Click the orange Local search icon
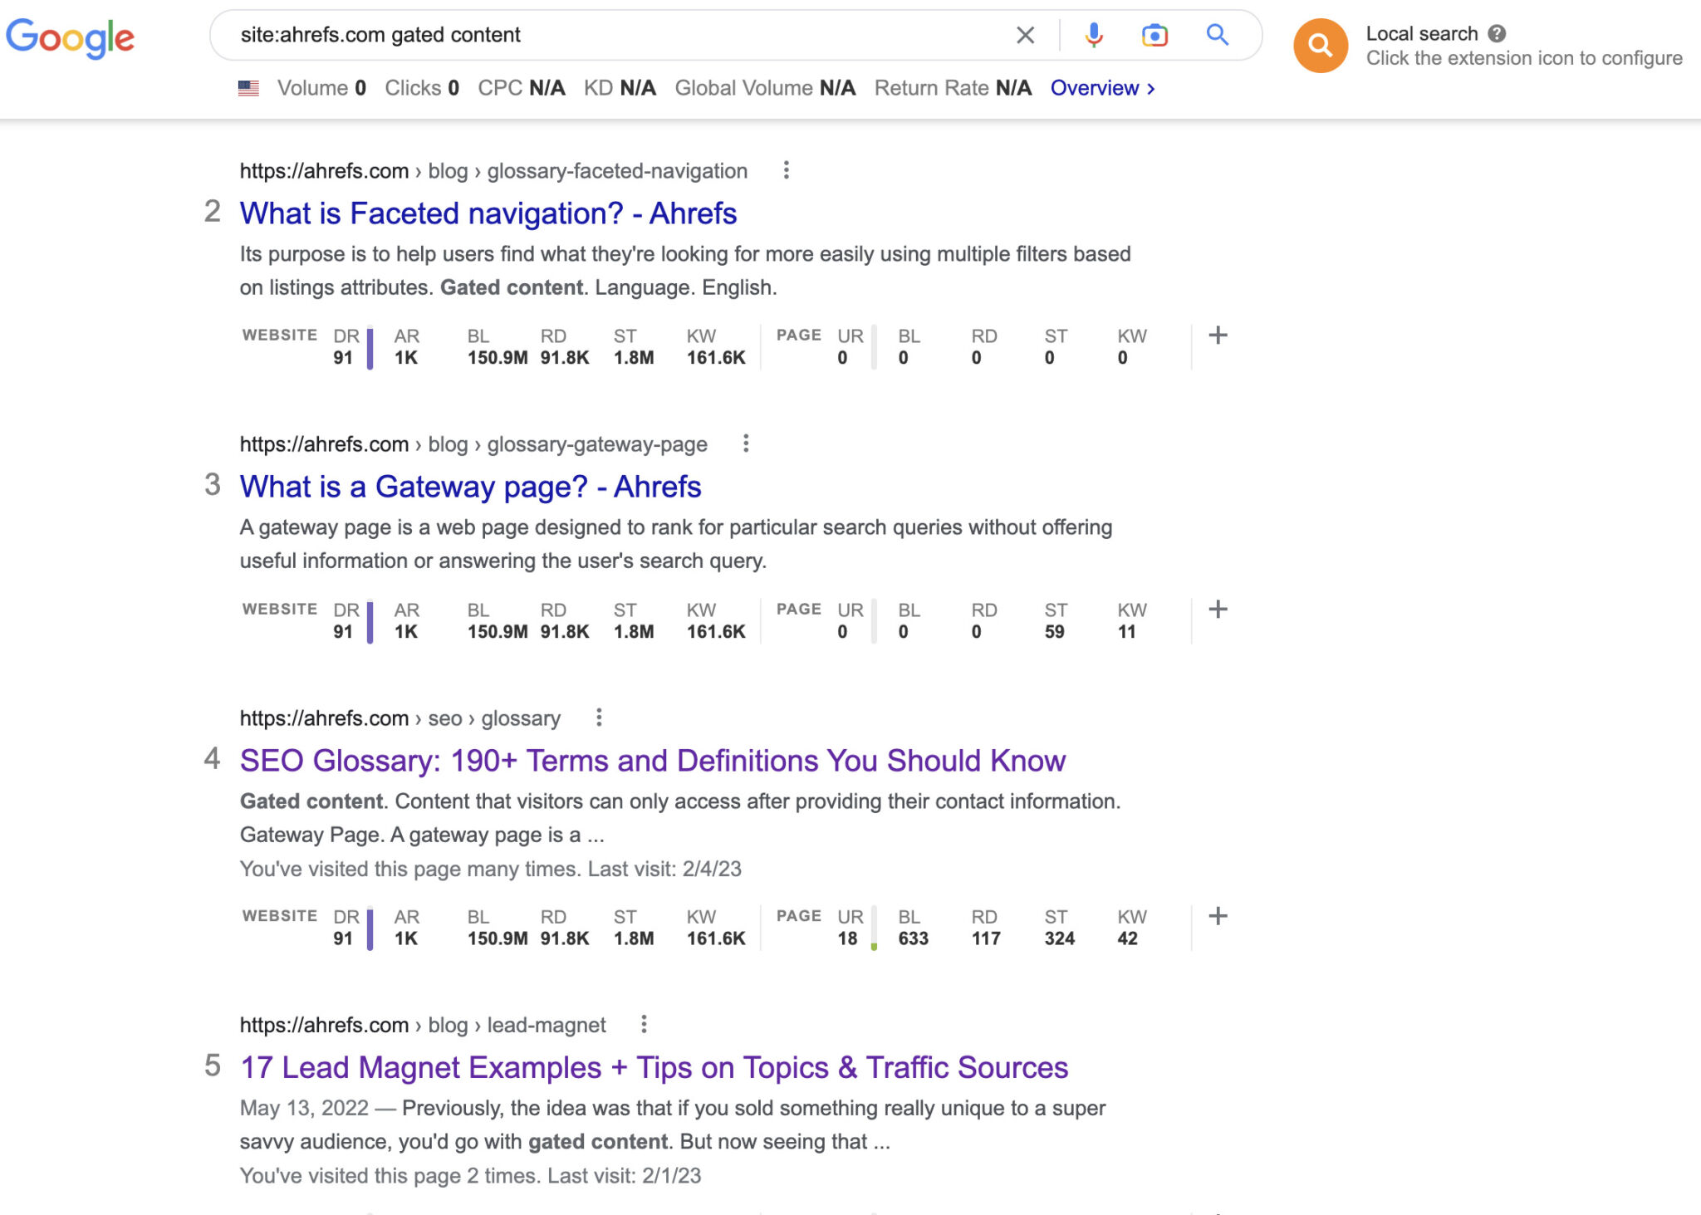The height and width of the screenshot is (1215, 1701). pos(1321,46)
